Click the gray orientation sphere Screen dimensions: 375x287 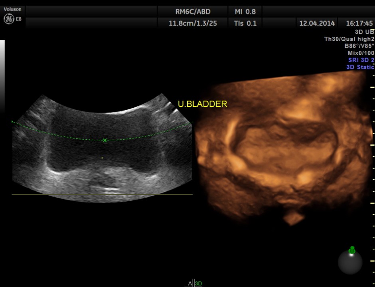tap(350, 262)
